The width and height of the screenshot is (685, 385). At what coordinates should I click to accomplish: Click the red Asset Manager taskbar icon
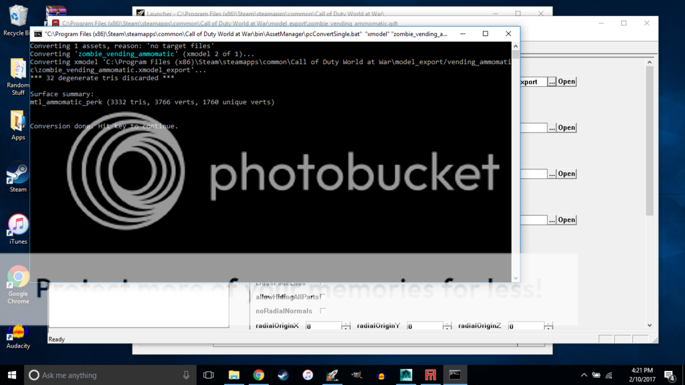[430, 375]
